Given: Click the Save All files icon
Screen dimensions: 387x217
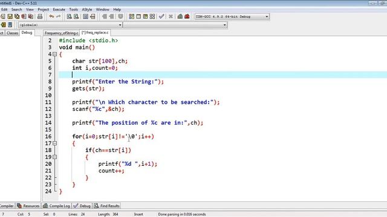Looking at the screenshot, I should [x=17, y=16].
